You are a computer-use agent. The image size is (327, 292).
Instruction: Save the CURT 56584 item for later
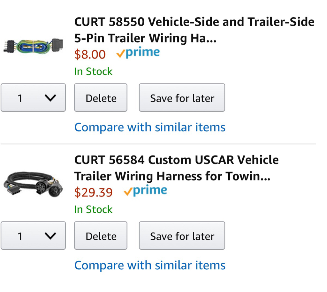tap(182, 235)
